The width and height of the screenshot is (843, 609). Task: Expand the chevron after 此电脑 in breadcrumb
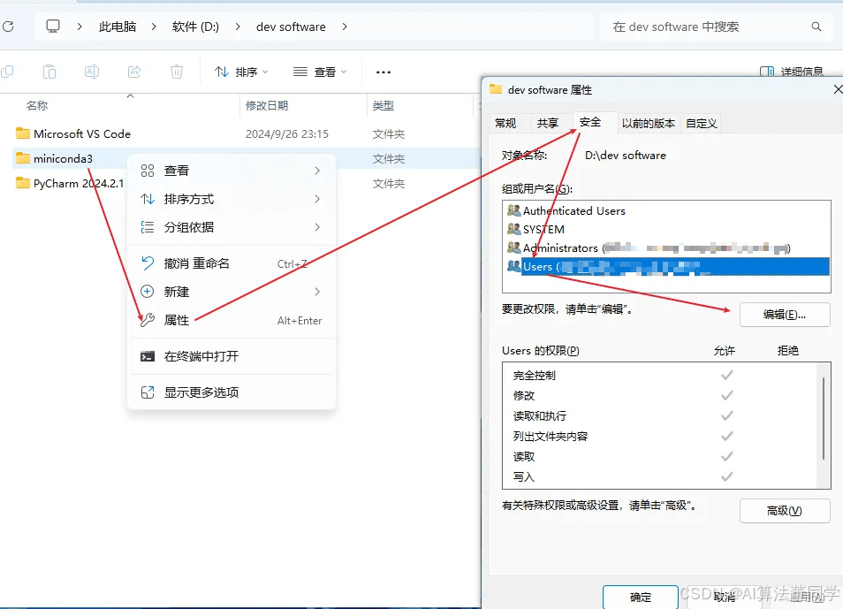click(153, 27)
